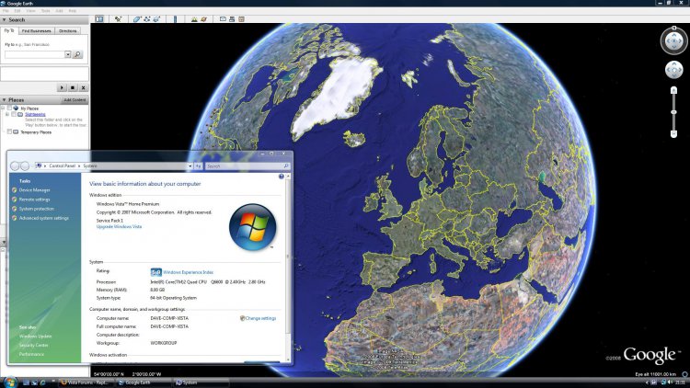Click the Upgrade Windows Vista link
The height and width of the screenshot is (388, 690).
tap(119, 226)
